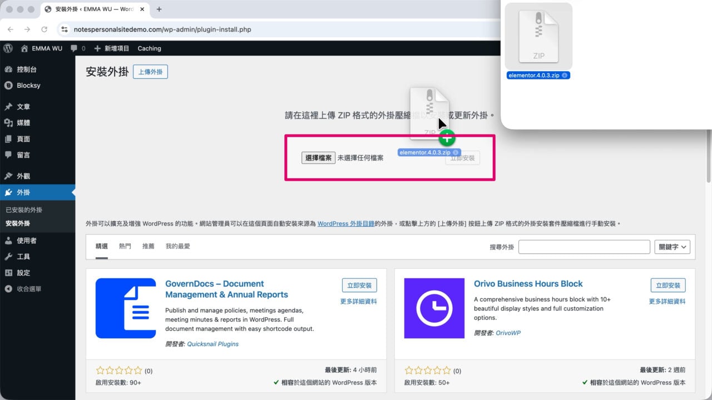Switch to the 我的最愛 tab
Viewport: 712px width, 400px height.
(x=177, y=246)
